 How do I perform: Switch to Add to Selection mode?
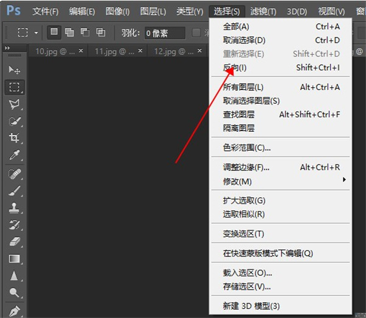70,32
